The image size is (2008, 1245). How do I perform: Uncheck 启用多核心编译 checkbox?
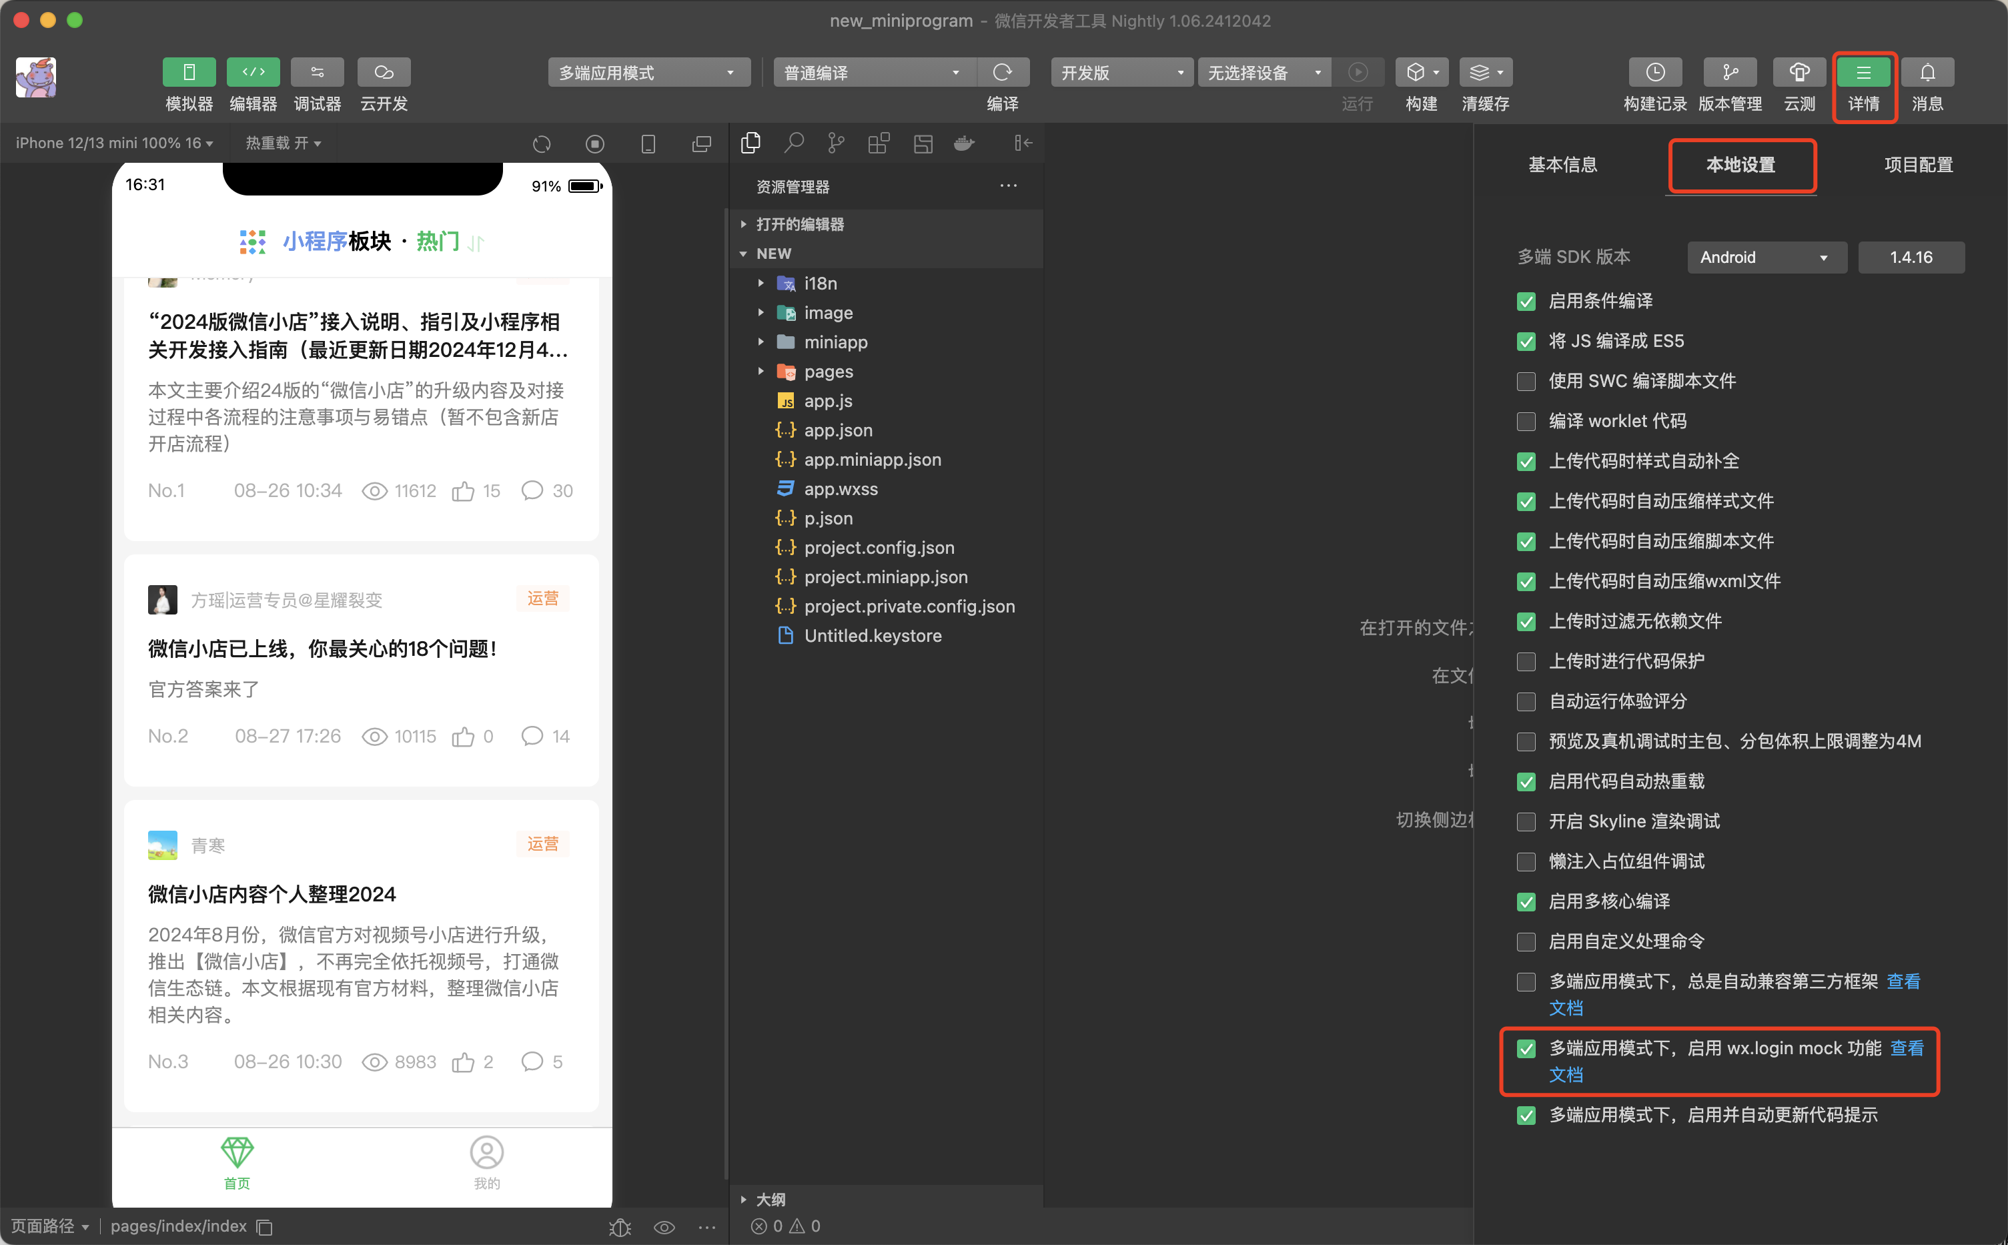(x=1526, y=901)
